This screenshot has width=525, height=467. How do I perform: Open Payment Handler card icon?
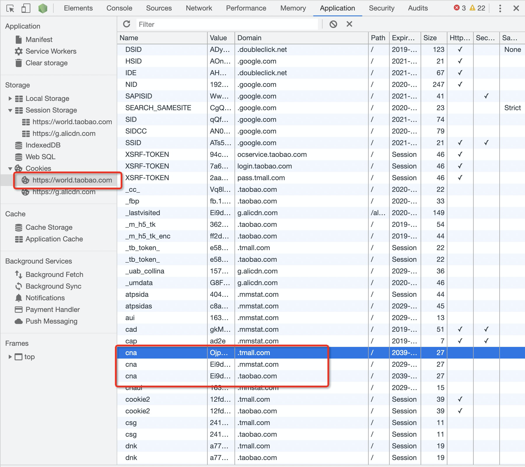point(19,310)
